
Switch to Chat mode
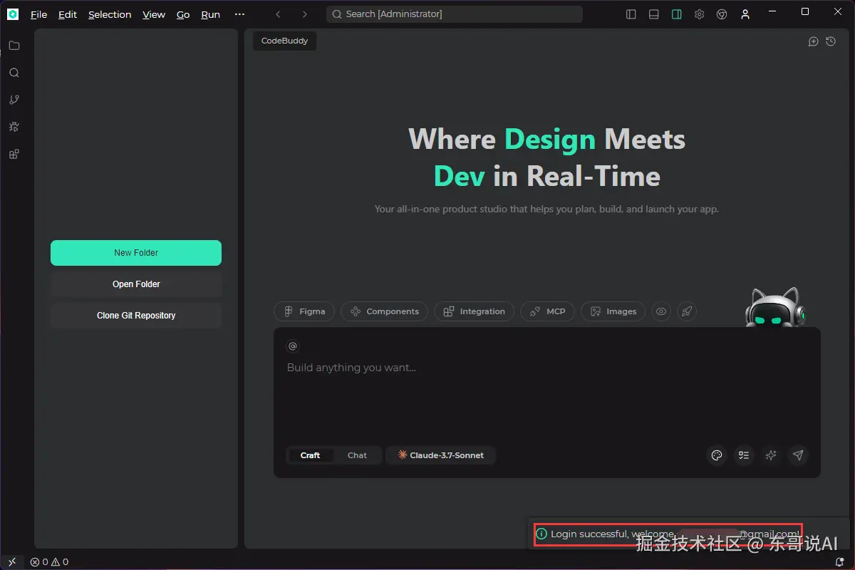(x=357, y=455)
